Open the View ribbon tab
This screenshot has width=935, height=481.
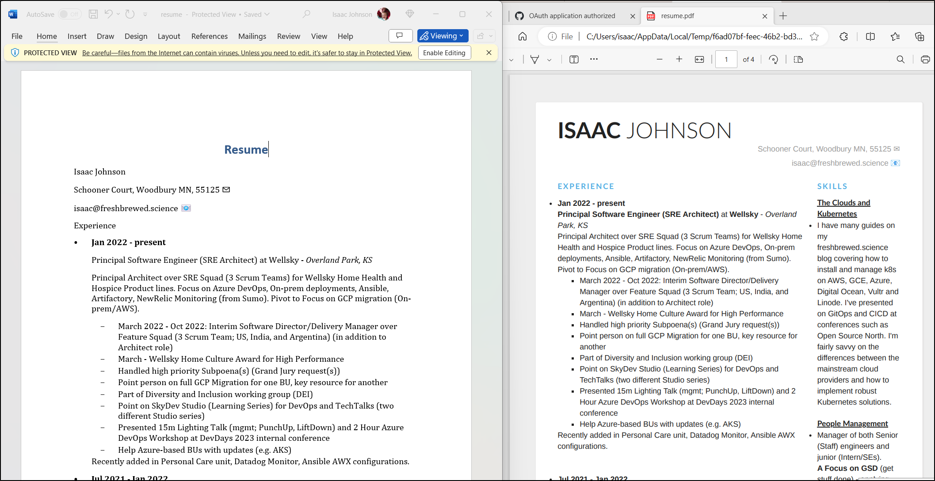[319, 36]
